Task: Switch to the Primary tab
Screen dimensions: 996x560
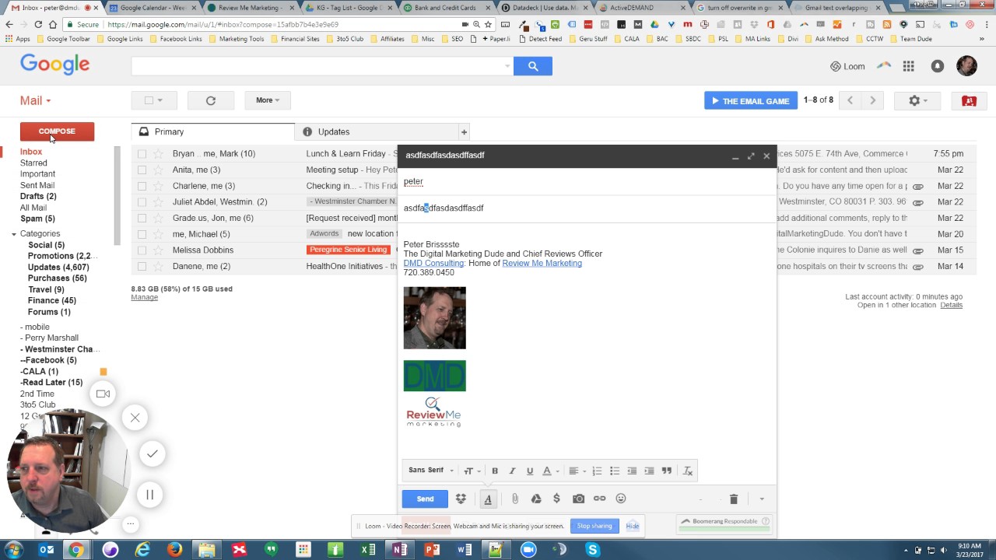Action: click(212, 131)
